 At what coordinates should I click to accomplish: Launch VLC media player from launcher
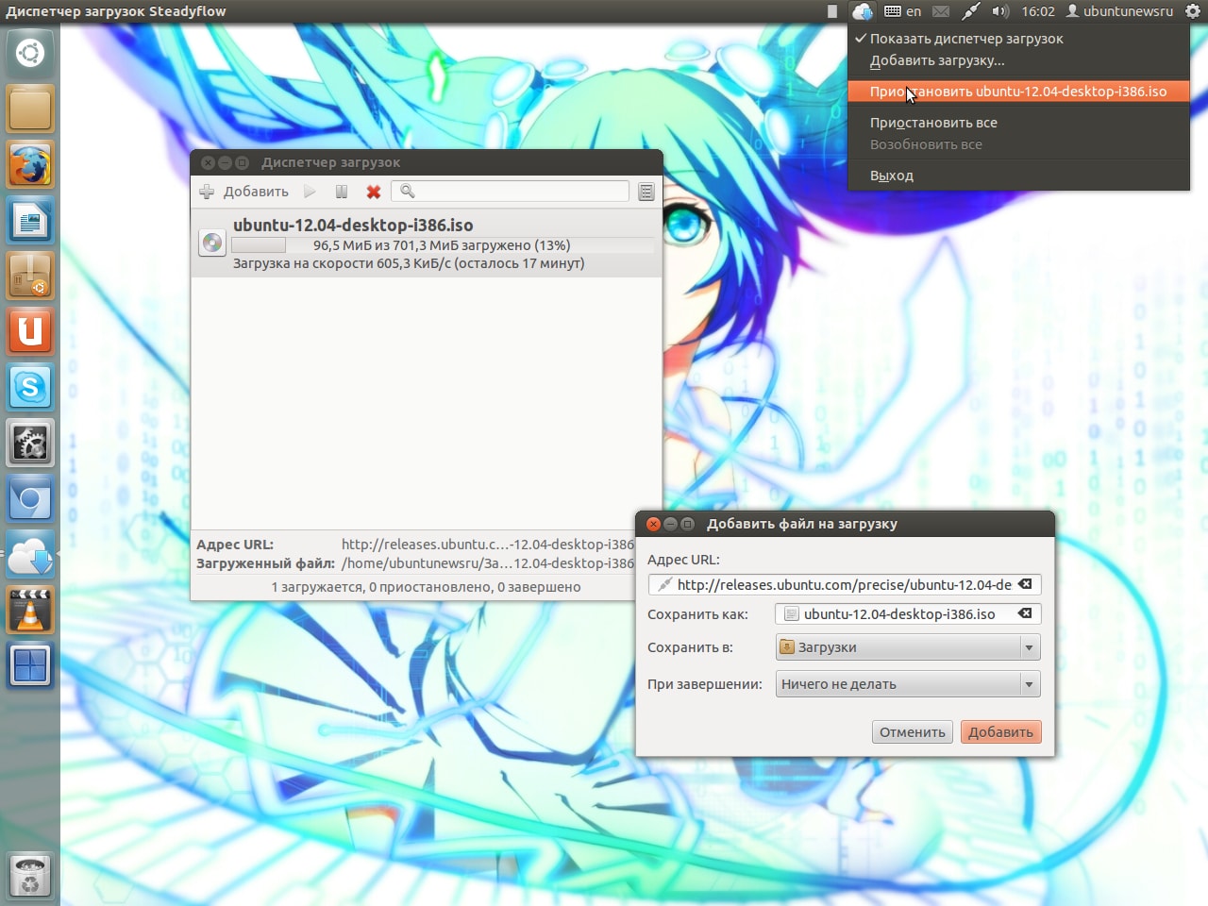coord(30,611)
